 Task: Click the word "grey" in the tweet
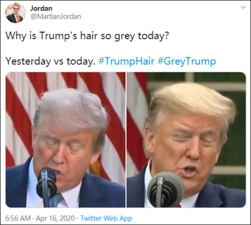tap(124, 37)
